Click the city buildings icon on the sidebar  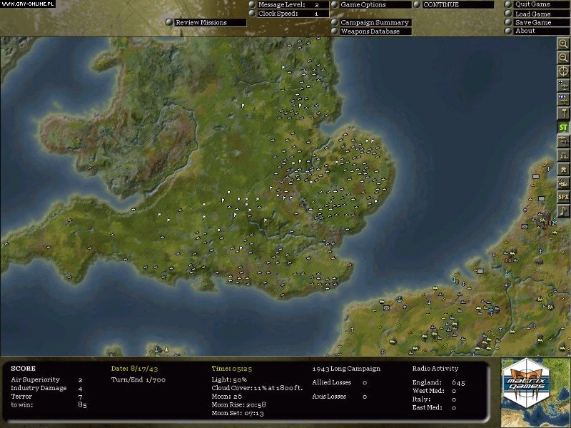pyautogui.click(x=564, y=168)
